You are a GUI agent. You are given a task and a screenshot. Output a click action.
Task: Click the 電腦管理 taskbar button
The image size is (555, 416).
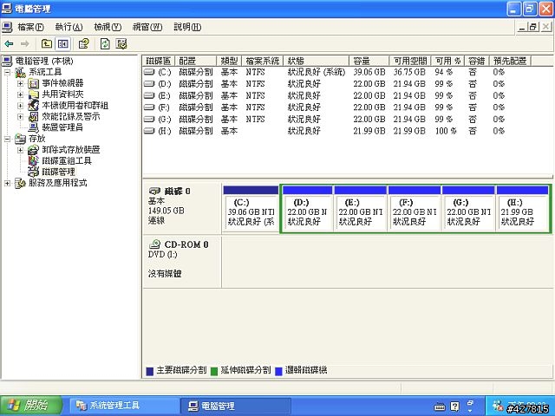click(236, 406)
